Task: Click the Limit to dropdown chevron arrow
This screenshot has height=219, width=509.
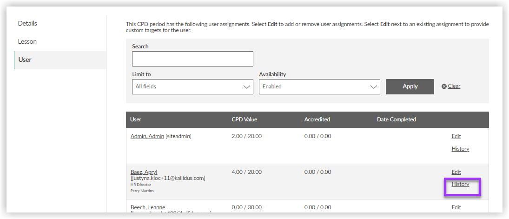Action: [246, 87]
